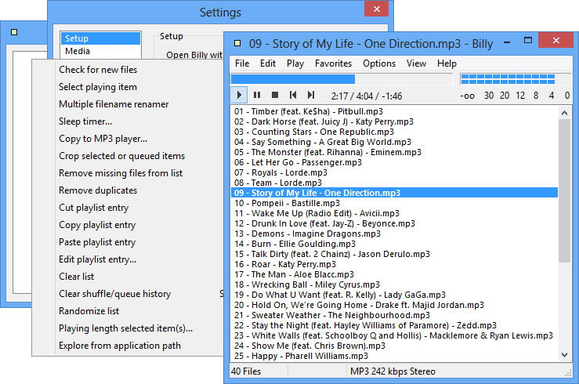Select Media in Settings list
Image resolution: width=579 pixels, height=384 pixels.
pyautogui.click(x=100, y=51)
